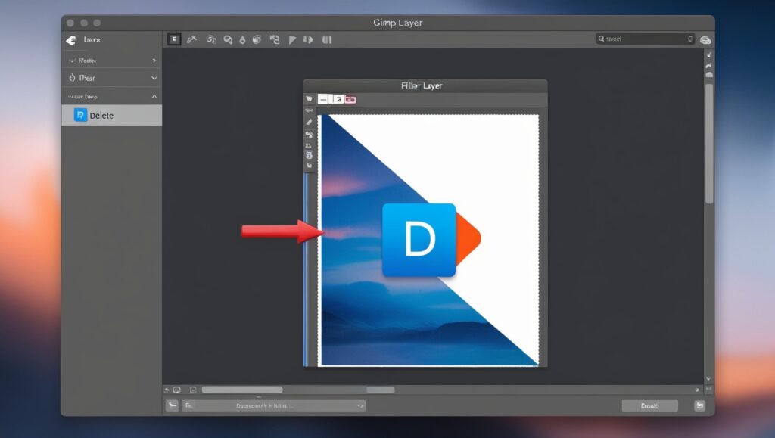The image size is (775, 438).
Task: Click the blue Delete icon in the sidebar
Action: (80, 115)
